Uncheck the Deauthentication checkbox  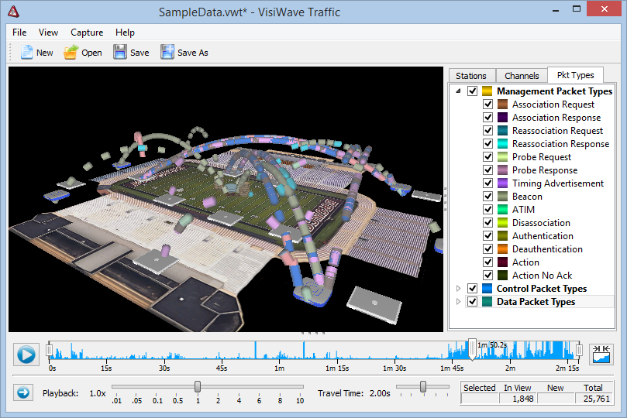click(487, 249)
